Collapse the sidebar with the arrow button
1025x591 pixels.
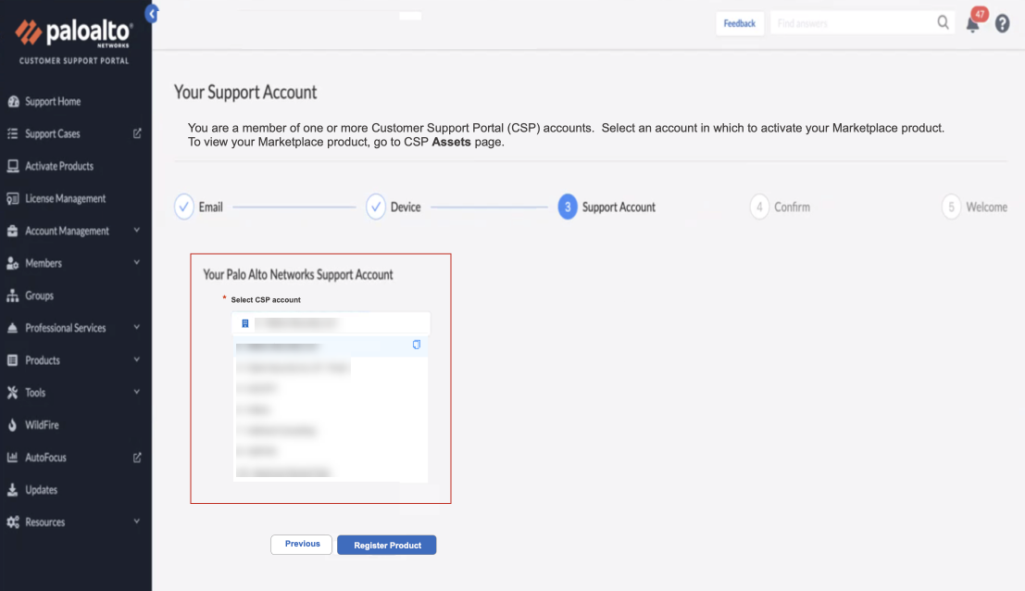152,13
